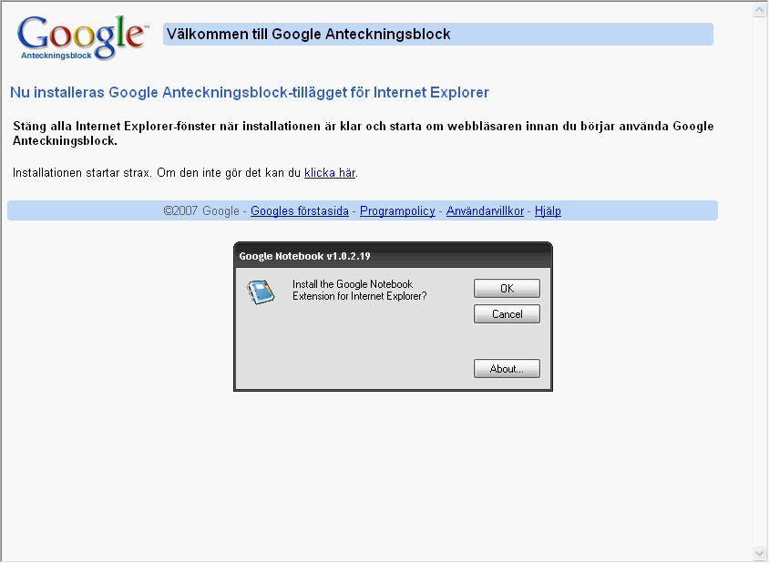Click the "Install the Google Notebook" dialog message
Viewport: 769px width, 563px height.
click(x=359, y=291)
